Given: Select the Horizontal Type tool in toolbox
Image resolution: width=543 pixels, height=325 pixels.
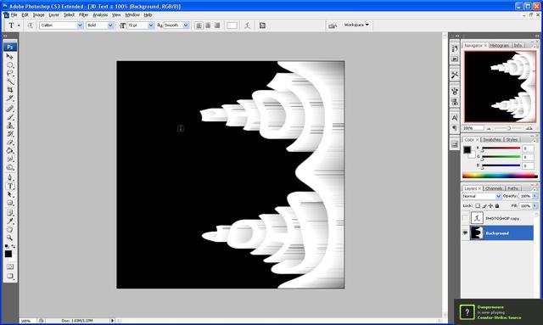Looking at the screenshot, I should tap(10, 186).
